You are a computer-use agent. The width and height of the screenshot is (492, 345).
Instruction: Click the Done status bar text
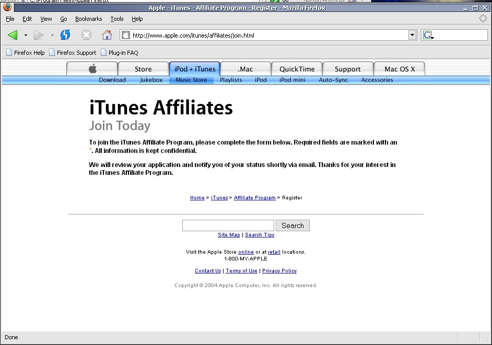[11, 337]
